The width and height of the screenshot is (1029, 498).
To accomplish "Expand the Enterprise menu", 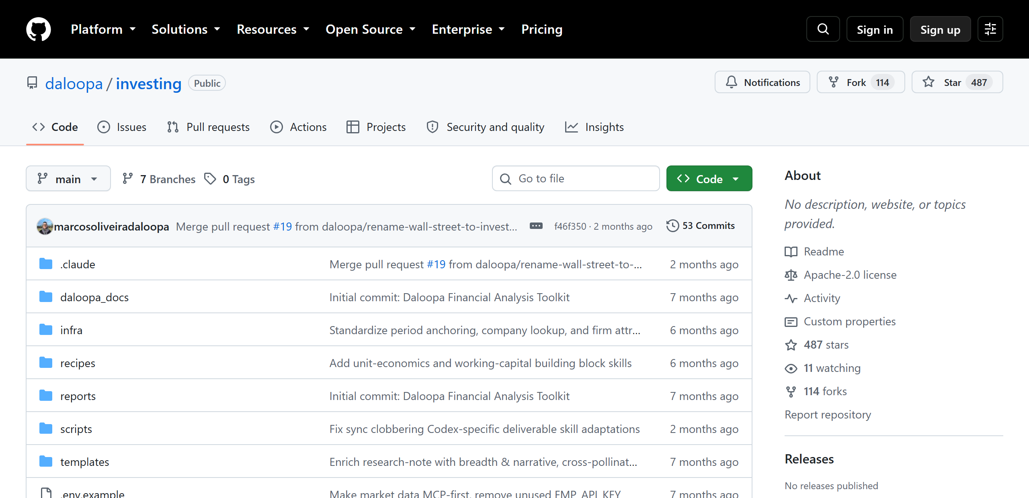I will click(468, 29).
